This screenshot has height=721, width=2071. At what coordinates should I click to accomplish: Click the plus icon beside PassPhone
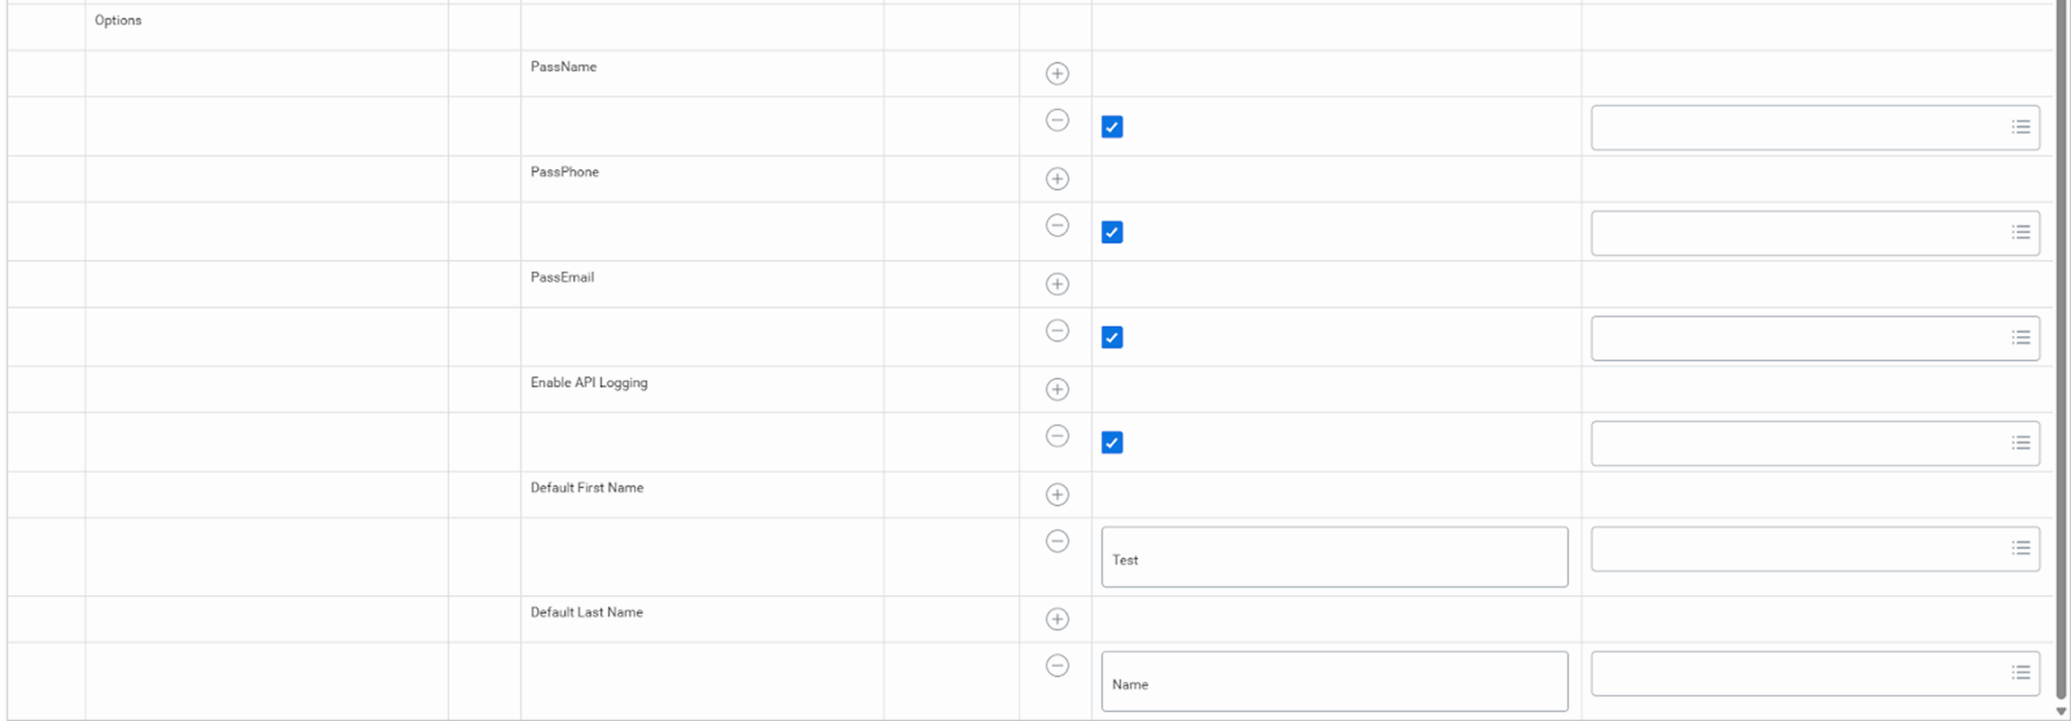(1057, 179)
